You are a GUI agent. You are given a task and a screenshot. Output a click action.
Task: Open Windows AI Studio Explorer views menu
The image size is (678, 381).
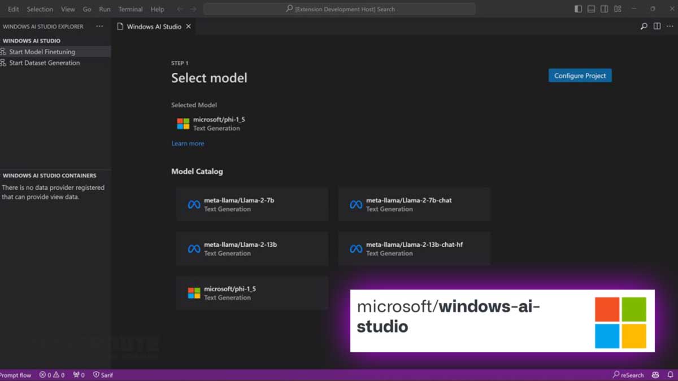tap(99, 26)
